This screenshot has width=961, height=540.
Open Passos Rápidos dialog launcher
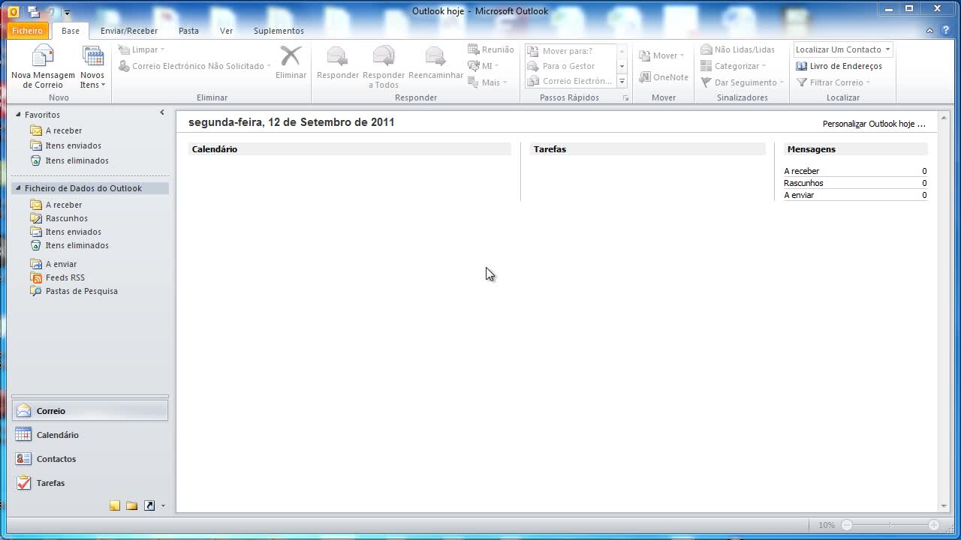[625, 98]
